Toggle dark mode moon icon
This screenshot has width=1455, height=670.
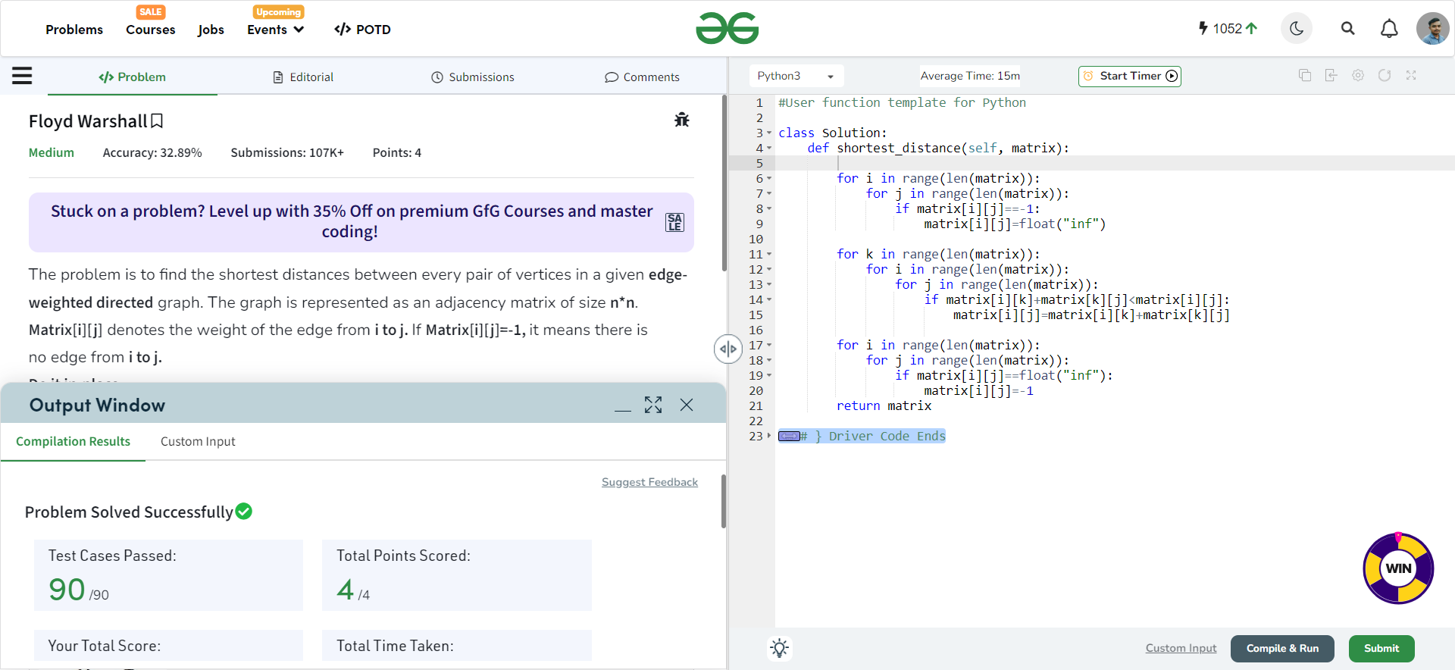[x=1297, y=29]
